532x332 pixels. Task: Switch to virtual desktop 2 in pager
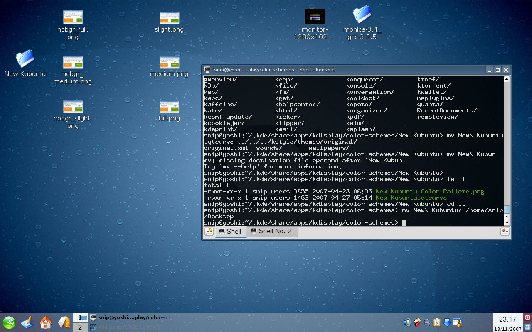tap(80, 327)
